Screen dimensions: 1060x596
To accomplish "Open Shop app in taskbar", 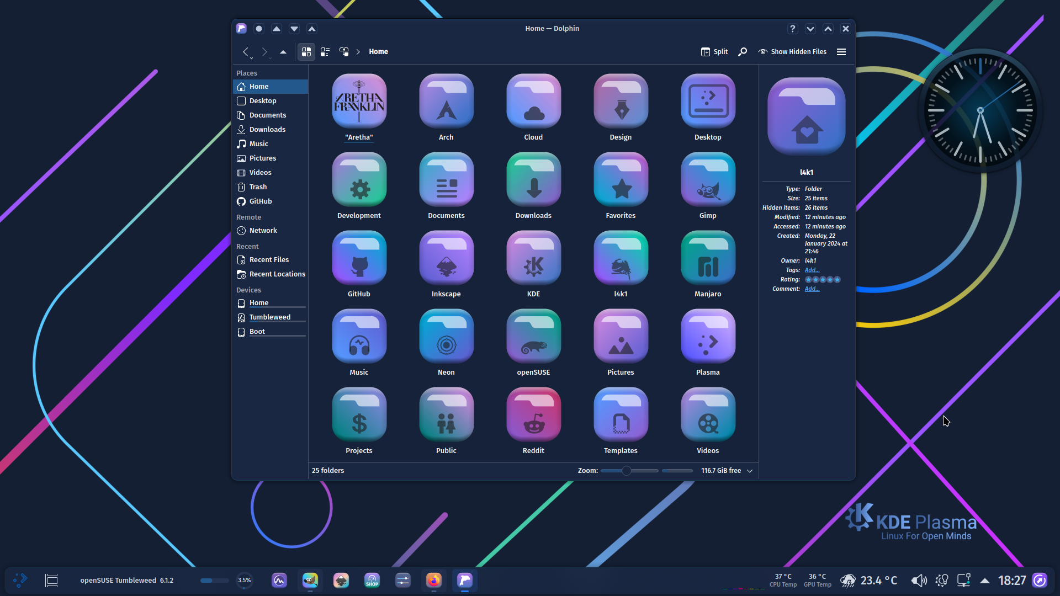I will 372,581.
